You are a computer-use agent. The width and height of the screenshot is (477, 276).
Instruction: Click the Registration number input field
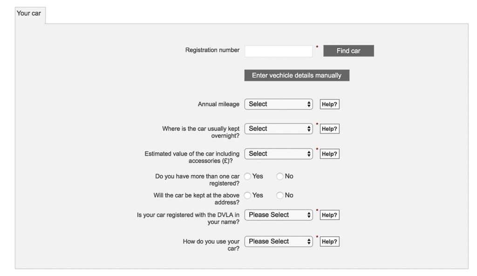pyautogui.click(x=278, y=51)
